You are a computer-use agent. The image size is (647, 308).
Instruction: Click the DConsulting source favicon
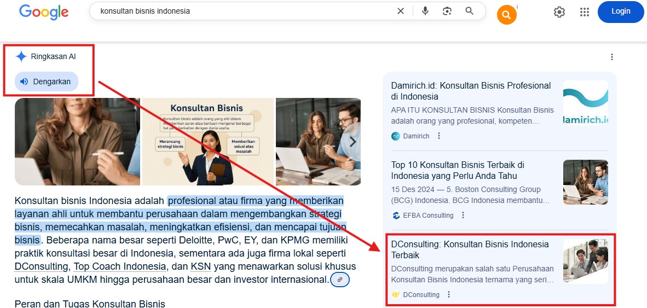[x=396, y=295]
